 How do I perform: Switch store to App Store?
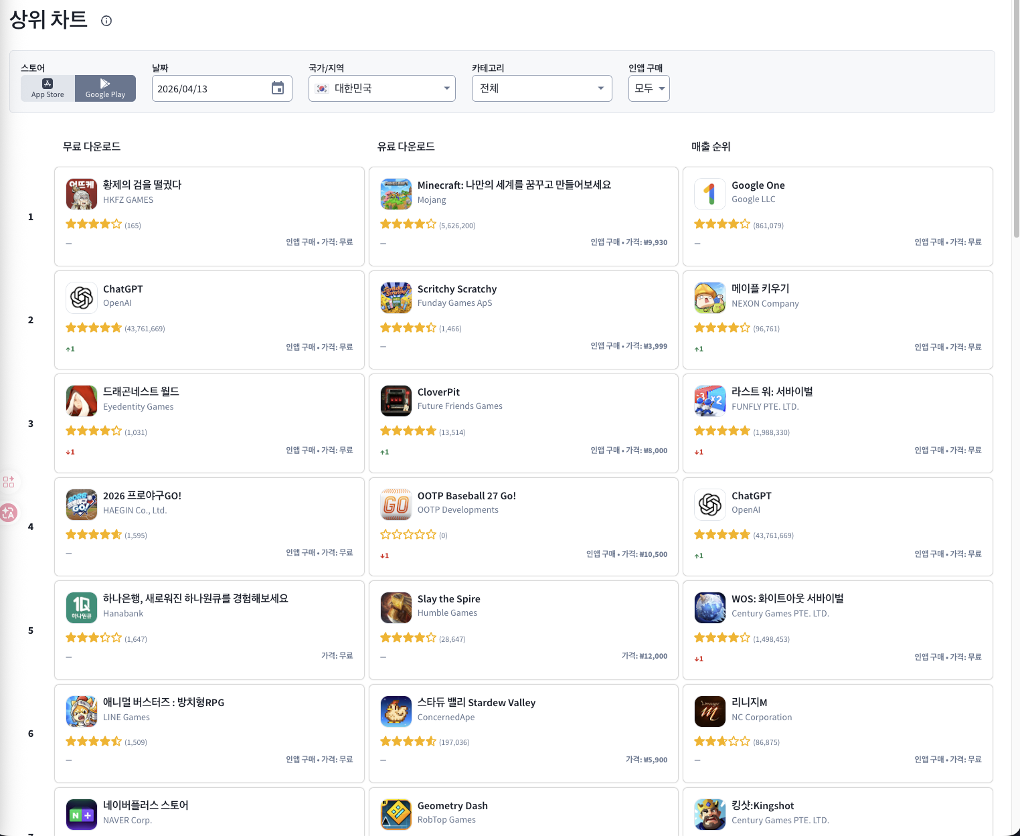click(x=48, y=88)
